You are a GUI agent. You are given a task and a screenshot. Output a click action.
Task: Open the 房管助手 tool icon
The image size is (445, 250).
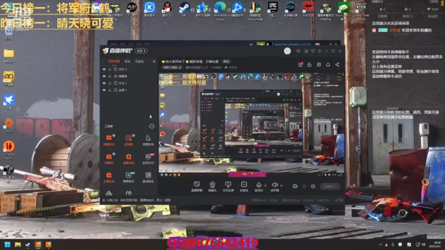(148, 141)
